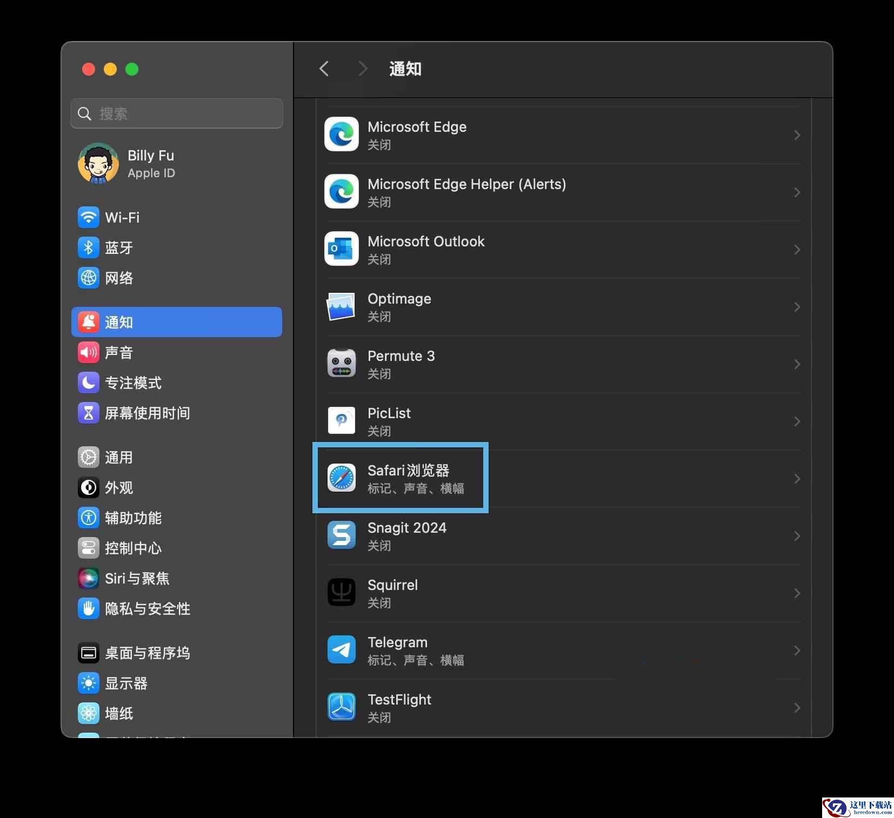
Task: Open the Microsoft Outlook row chevron
Action: coord(797,250)
